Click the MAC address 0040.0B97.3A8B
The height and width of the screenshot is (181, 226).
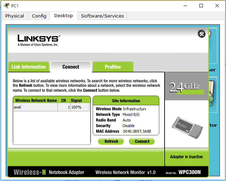[137, 131]
